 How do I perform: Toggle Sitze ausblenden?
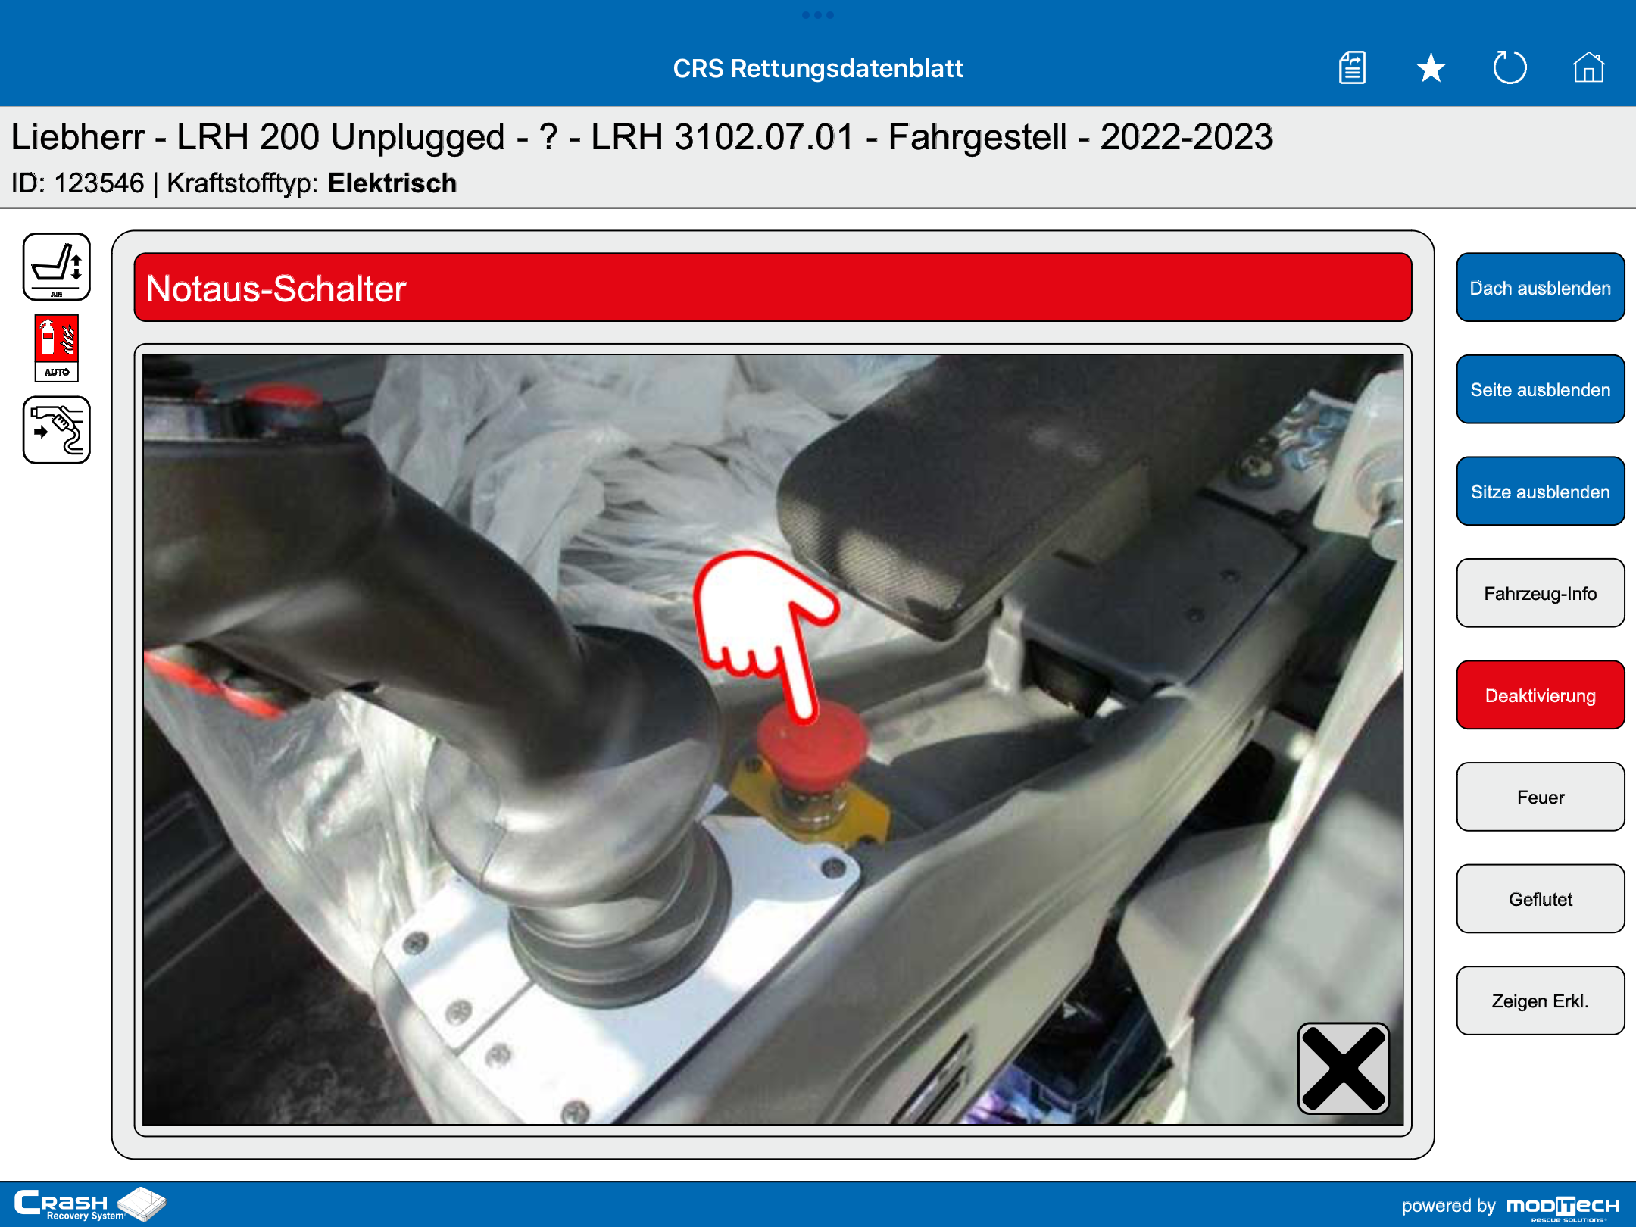click(x=1541, y=491)
